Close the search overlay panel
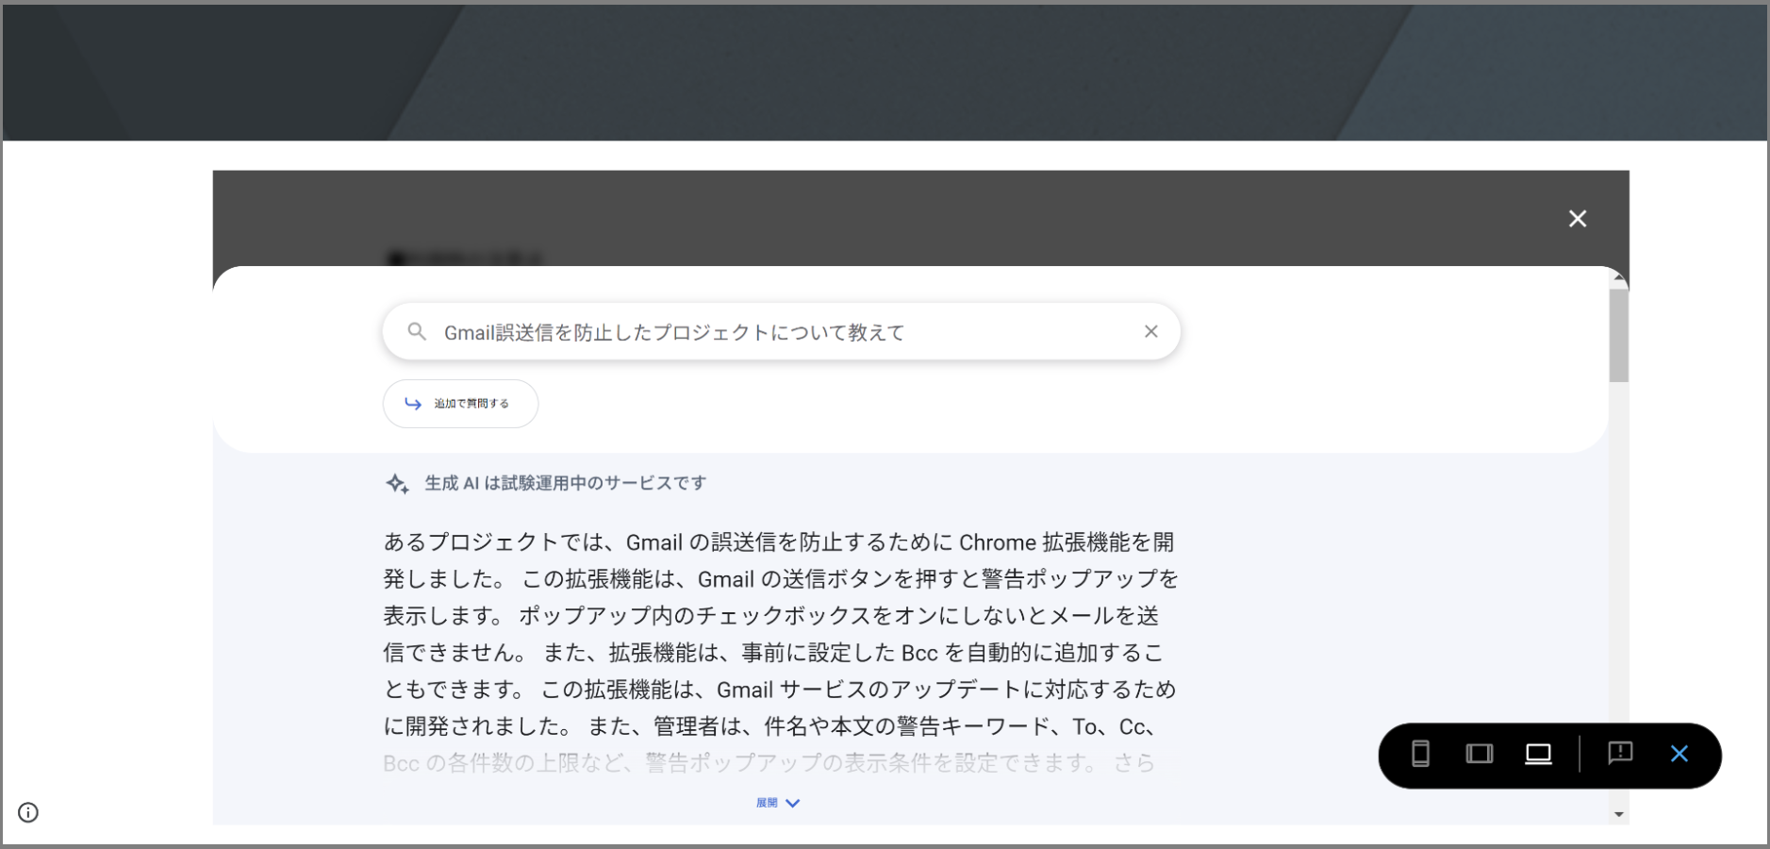The image size is (1770, 849). click(x=1578, y=219)
